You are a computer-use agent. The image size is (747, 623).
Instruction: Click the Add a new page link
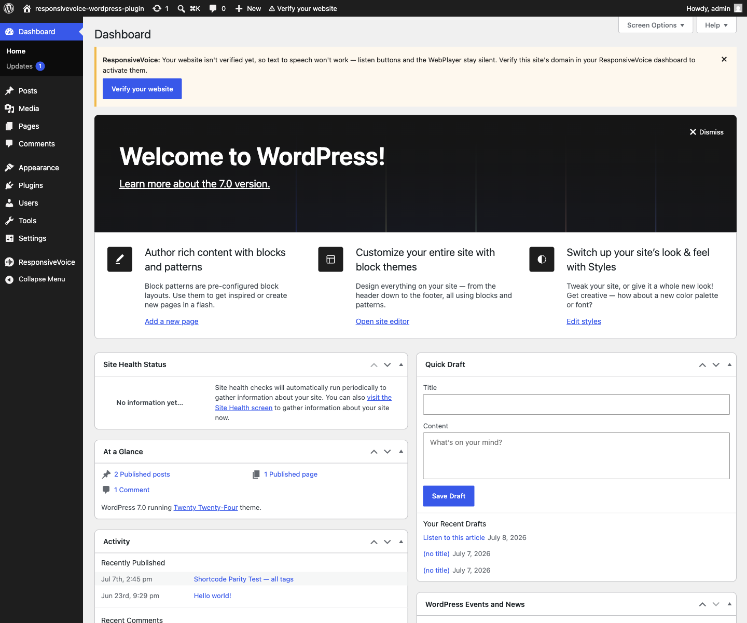pos(172,321)
